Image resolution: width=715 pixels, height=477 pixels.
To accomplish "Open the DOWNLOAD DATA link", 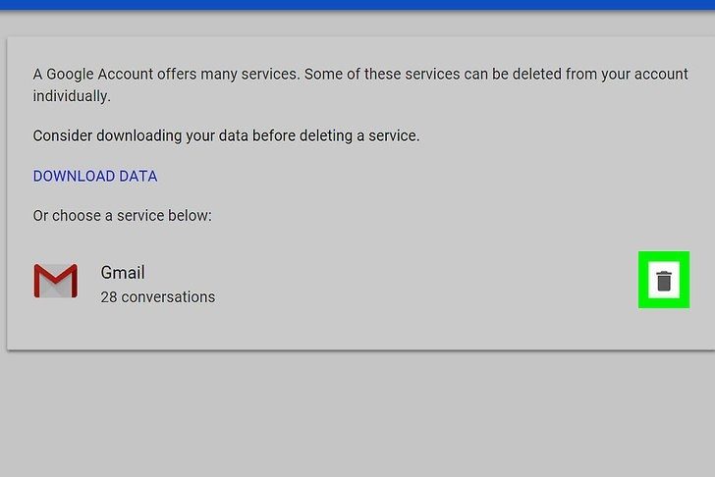I will click(x=95, y=177).
